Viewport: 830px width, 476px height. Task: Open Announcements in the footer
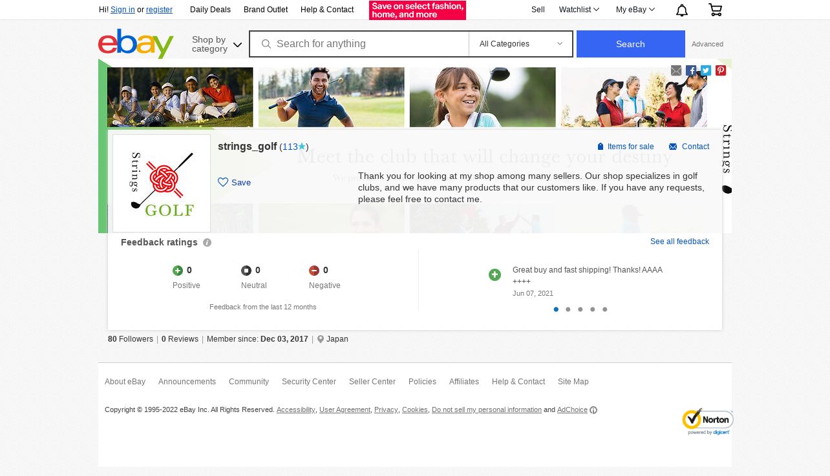tap(187, 382)
